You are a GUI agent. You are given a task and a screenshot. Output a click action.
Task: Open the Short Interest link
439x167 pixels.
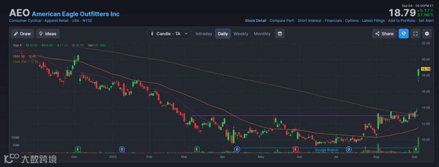[309, 21]
